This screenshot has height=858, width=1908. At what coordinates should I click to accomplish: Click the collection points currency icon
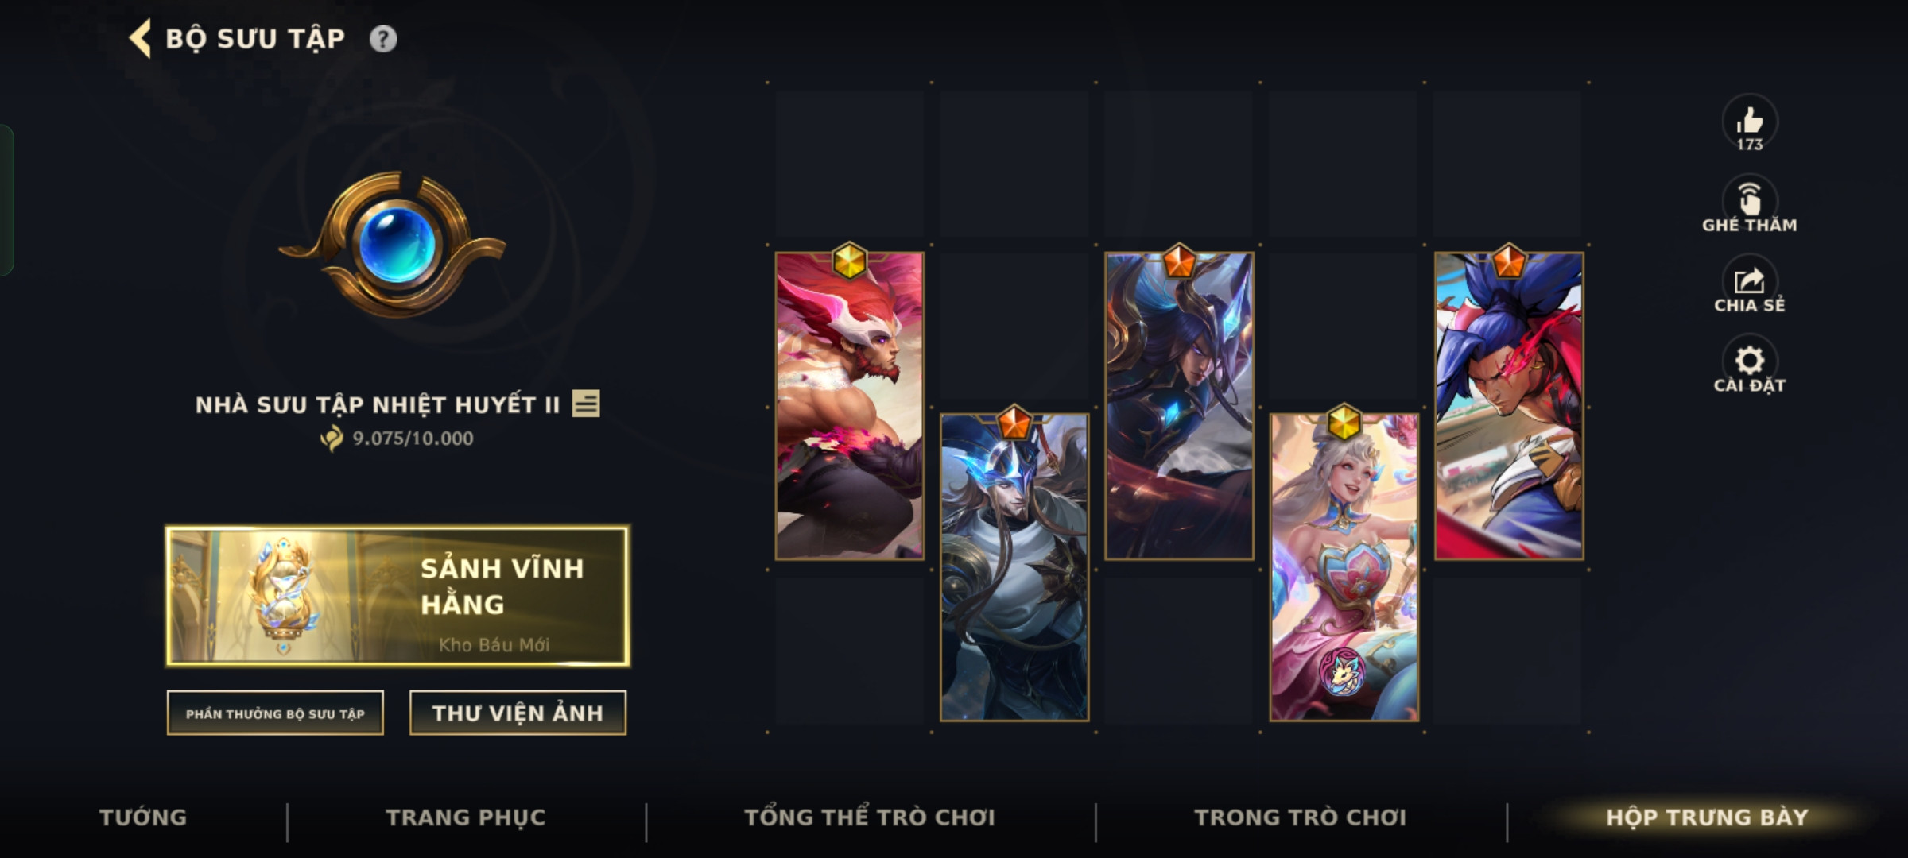coord(332,438)
